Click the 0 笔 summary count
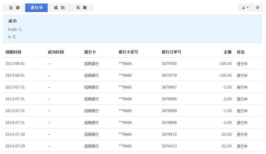Image resolution: width=266 pixels, height=154 pixels. point(12,37)
